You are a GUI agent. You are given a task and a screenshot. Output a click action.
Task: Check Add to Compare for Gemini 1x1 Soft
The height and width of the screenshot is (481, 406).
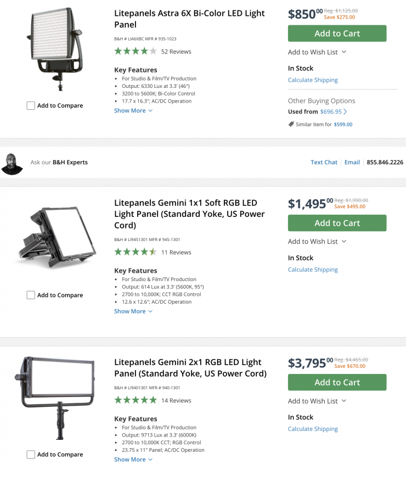[x=31, y=295]
